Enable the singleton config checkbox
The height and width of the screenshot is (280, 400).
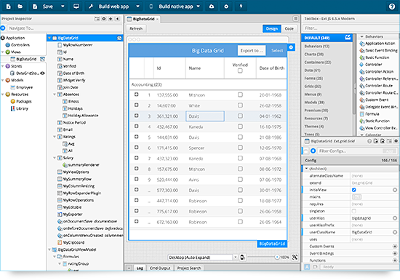pos(354,211)
